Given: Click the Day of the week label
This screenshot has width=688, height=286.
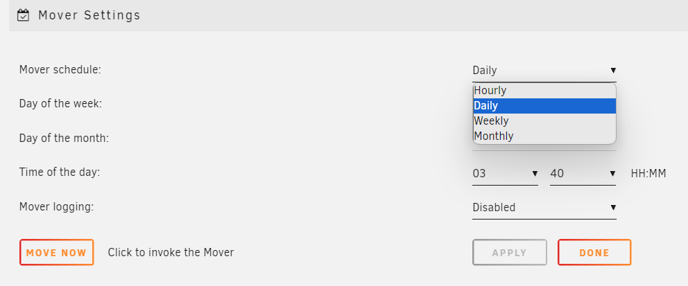Looking at the screenshot, I should pyautogui.click(x=60, y=104).
